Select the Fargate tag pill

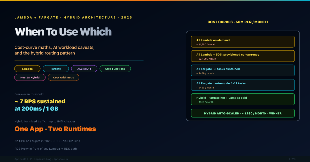coord(56,69)
